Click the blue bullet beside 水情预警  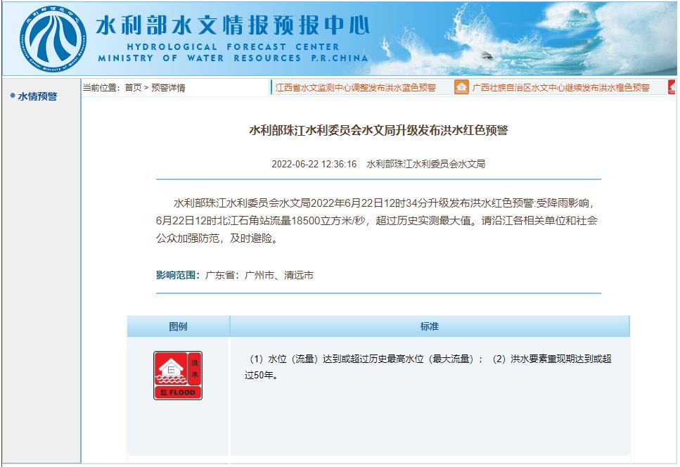click(x=12, y=96)
